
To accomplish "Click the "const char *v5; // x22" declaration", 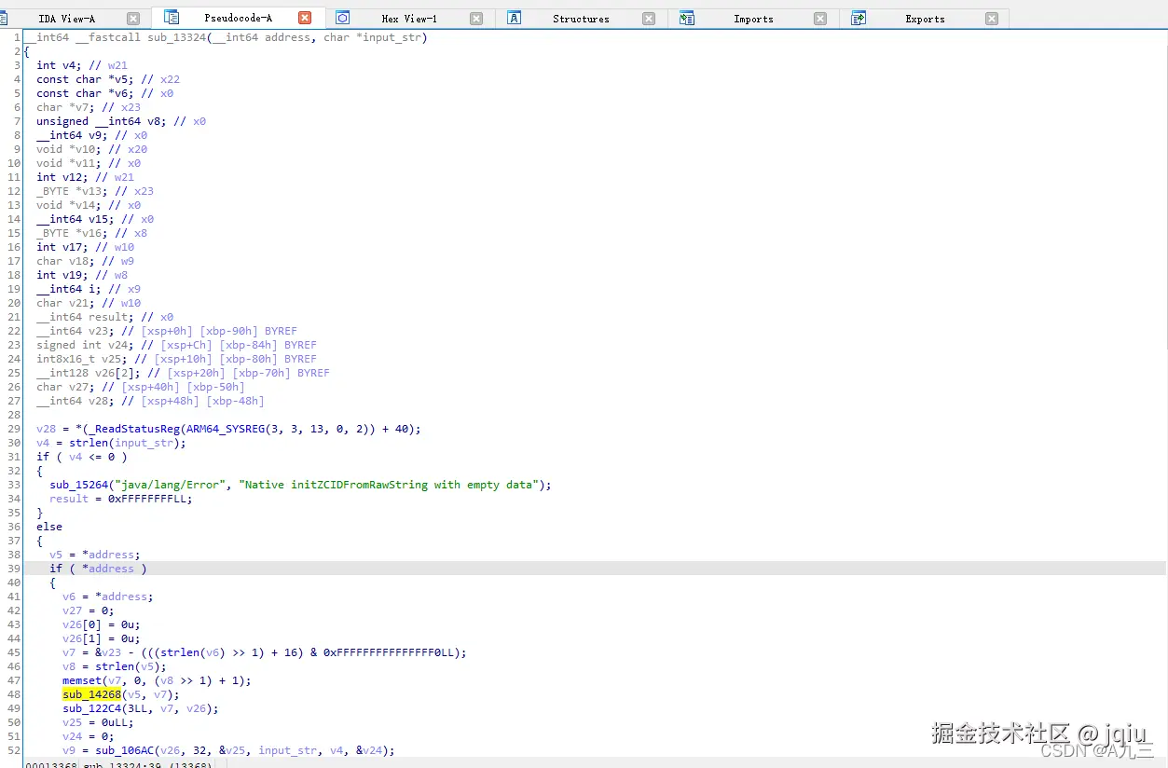I will (x=108, y=79).
